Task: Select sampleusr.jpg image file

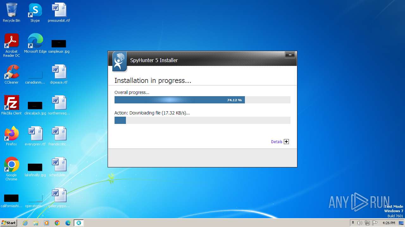Action: tap(59, 46)
